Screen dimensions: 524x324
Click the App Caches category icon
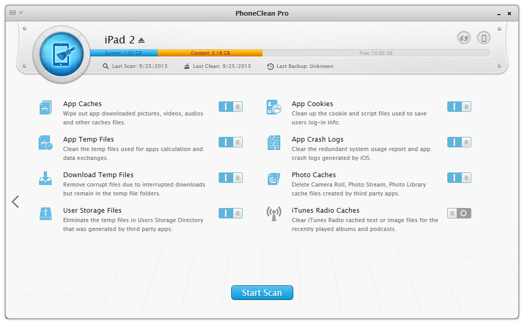click(x=45, y=107)
